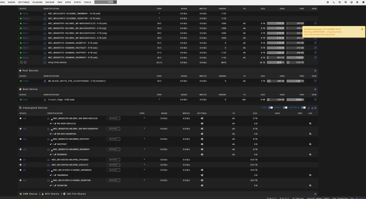
Task: Click the ISO File Shares label
Action: pyautogui.click(x=76, y=194)
